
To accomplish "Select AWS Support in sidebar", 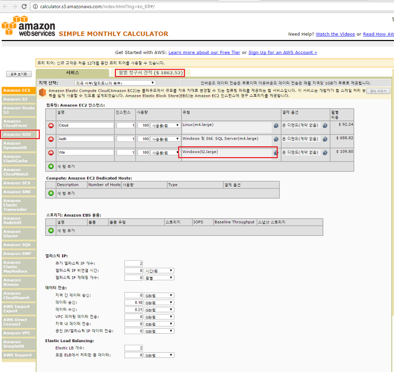I will click(x=19, y=355).
